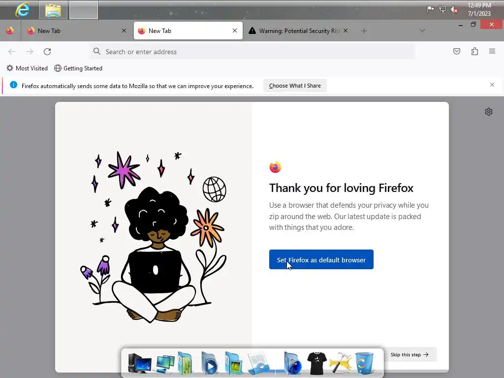Image resolution: width=504 pixels, height=378 pixels.
Task: Open the Network computers dock icon
Action: click(x=164, y=364)
